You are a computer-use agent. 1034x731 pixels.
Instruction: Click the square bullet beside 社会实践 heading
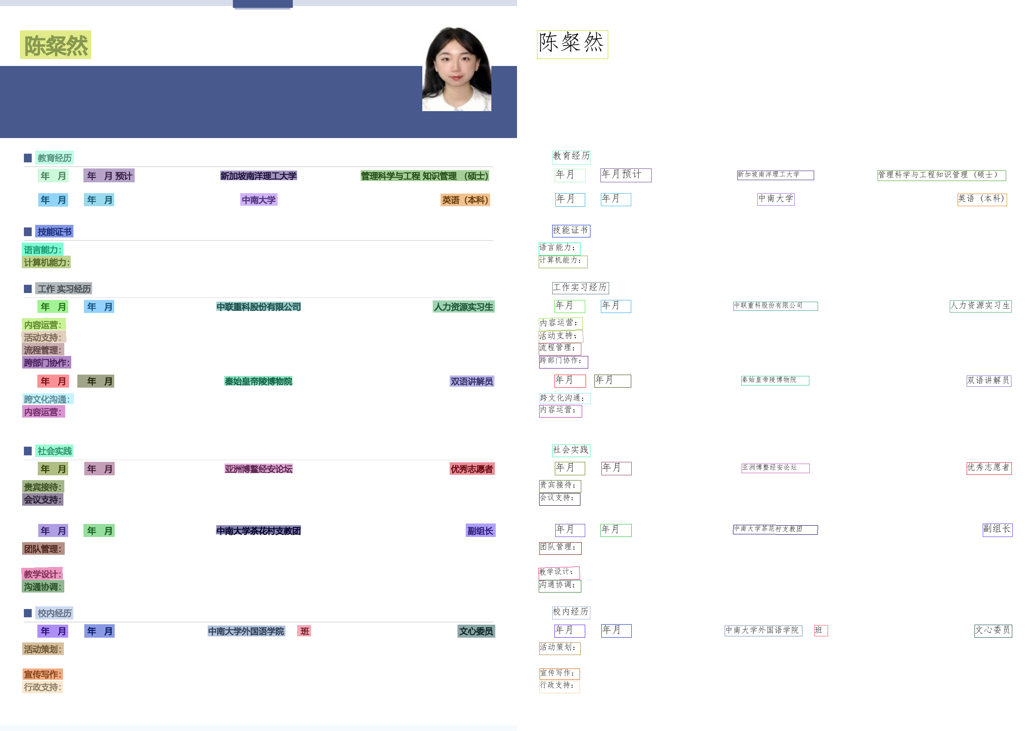point(28,451)
